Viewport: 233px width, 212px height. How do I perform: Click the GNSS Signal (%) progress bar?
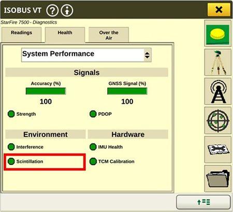(x=127, y=91)
